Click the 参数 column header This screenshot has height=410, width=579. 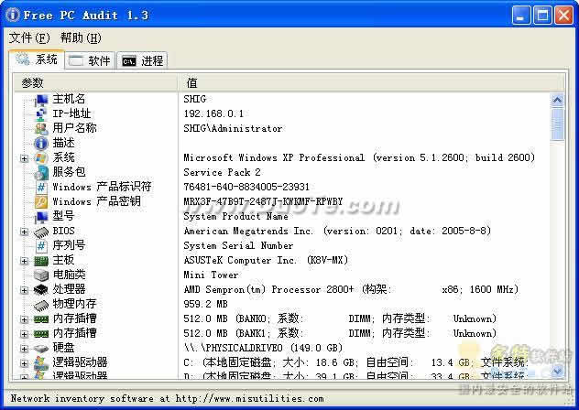coord(96,82)
